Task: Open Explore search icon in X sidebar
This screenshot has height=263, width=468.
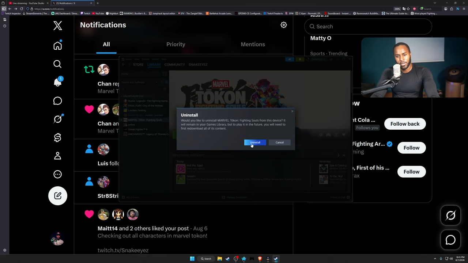Action: 57,64
